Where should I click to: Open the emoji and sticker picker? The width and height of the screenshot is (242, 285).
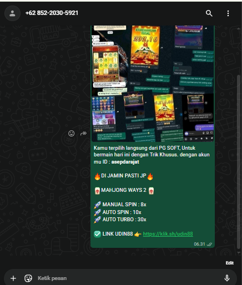(28, 278)
